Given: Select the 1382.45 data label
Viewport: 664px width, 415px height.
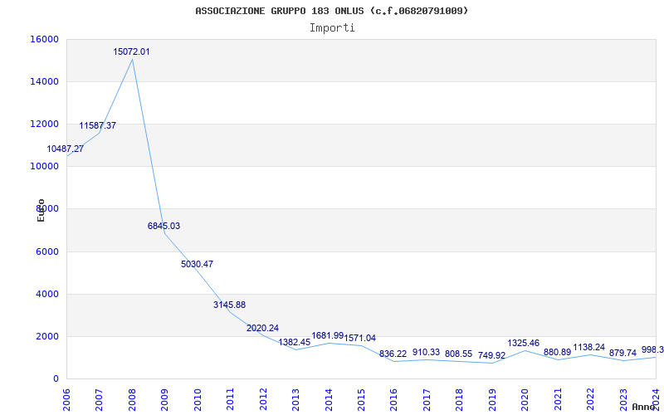Looking at the screenshot, I should 295,343.
